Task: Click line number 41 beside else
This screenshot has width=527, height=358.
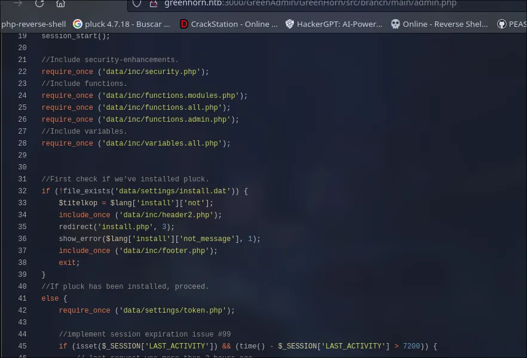Action: click(x=23, y=298)
